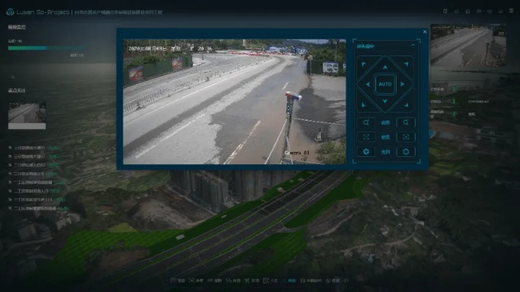The width and height of the screenshot is (520, 292).
Task: Open the camera thumbnail in right side panel
Action: [x=468, y=45]
